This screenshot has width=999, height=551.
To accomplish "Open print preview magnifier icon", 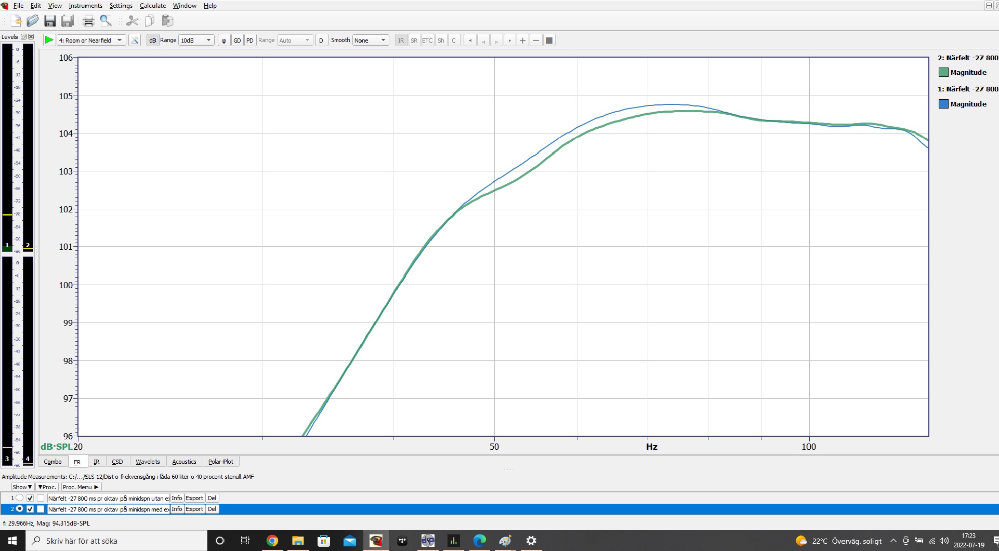I will point(106,21).
